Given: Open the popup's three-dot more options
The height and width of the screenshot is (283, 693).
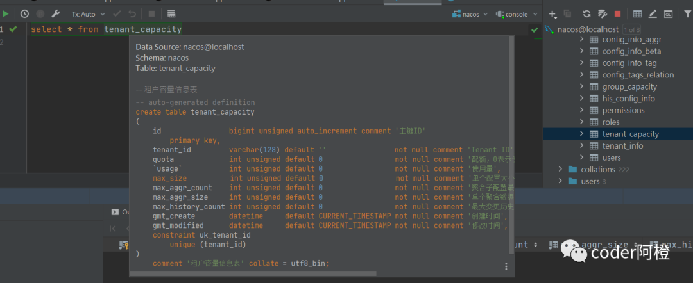Looking at the screenshot, I should pos(506,266).
